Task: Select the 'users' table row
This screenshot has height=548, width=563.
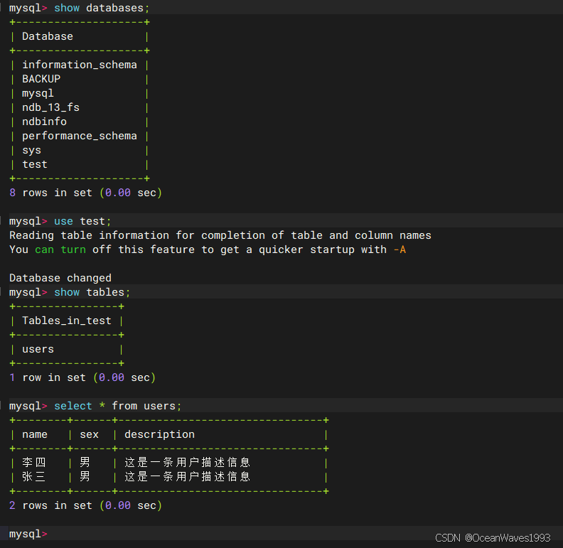Action: tap(38, 349)
